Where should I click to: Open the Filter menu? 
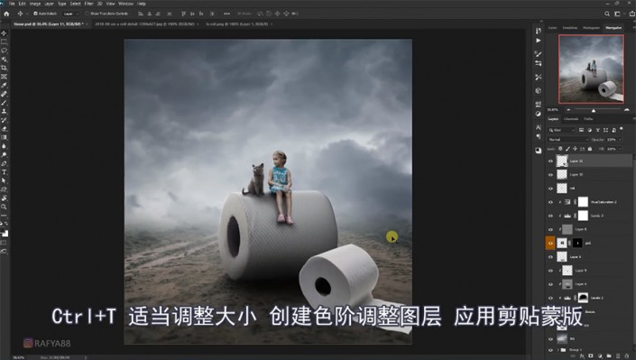click(x=88, y=4)
